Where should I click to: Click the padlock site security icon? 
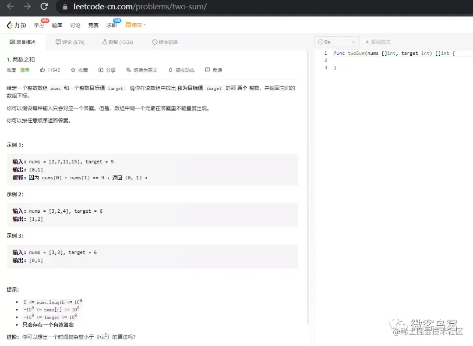(x=65, y=7)
